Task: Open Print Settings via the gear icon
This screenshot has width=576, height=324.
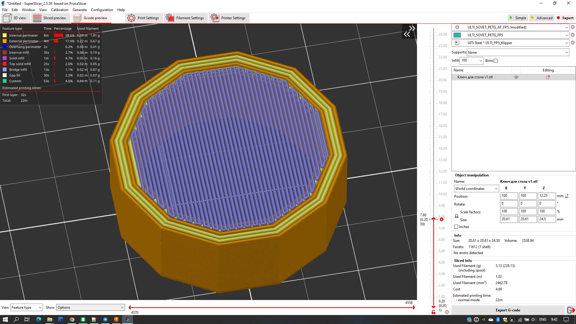Action: 131,18
